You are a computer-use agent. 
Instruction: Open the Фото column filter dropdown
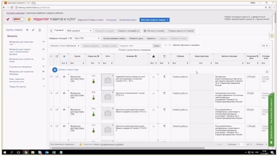[107, 63]
